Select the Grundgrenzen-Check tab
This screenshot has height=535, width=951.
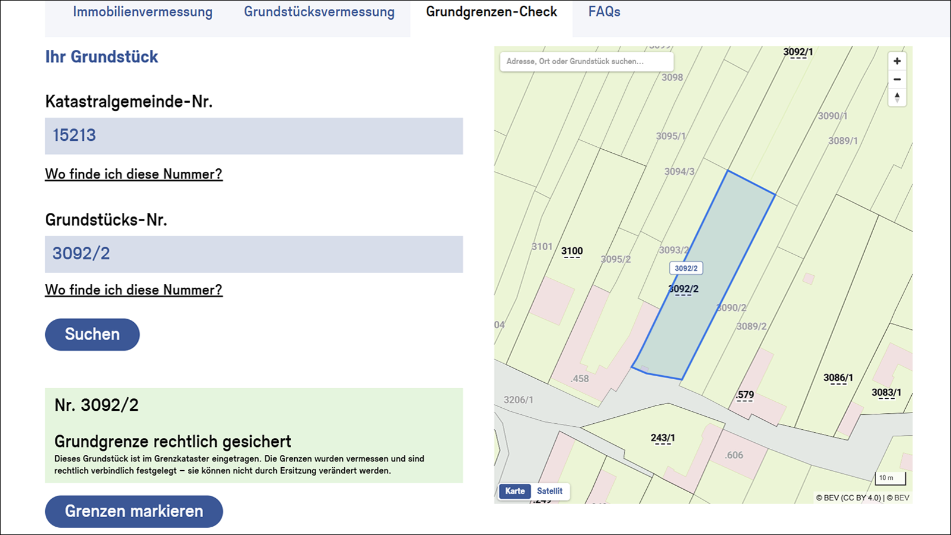[x=492, y=12]
